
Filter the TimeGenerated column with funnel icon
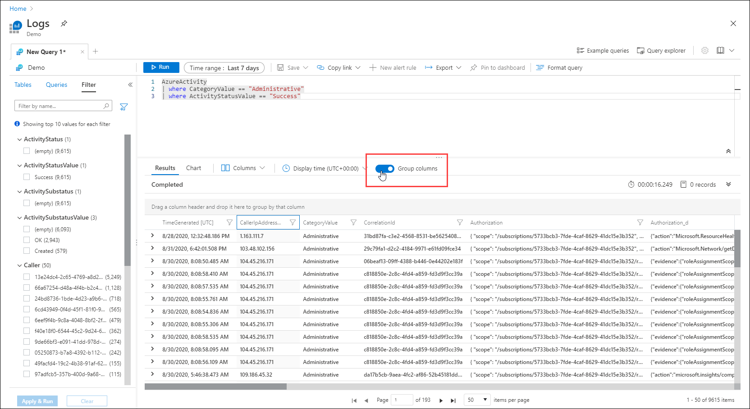229,222
